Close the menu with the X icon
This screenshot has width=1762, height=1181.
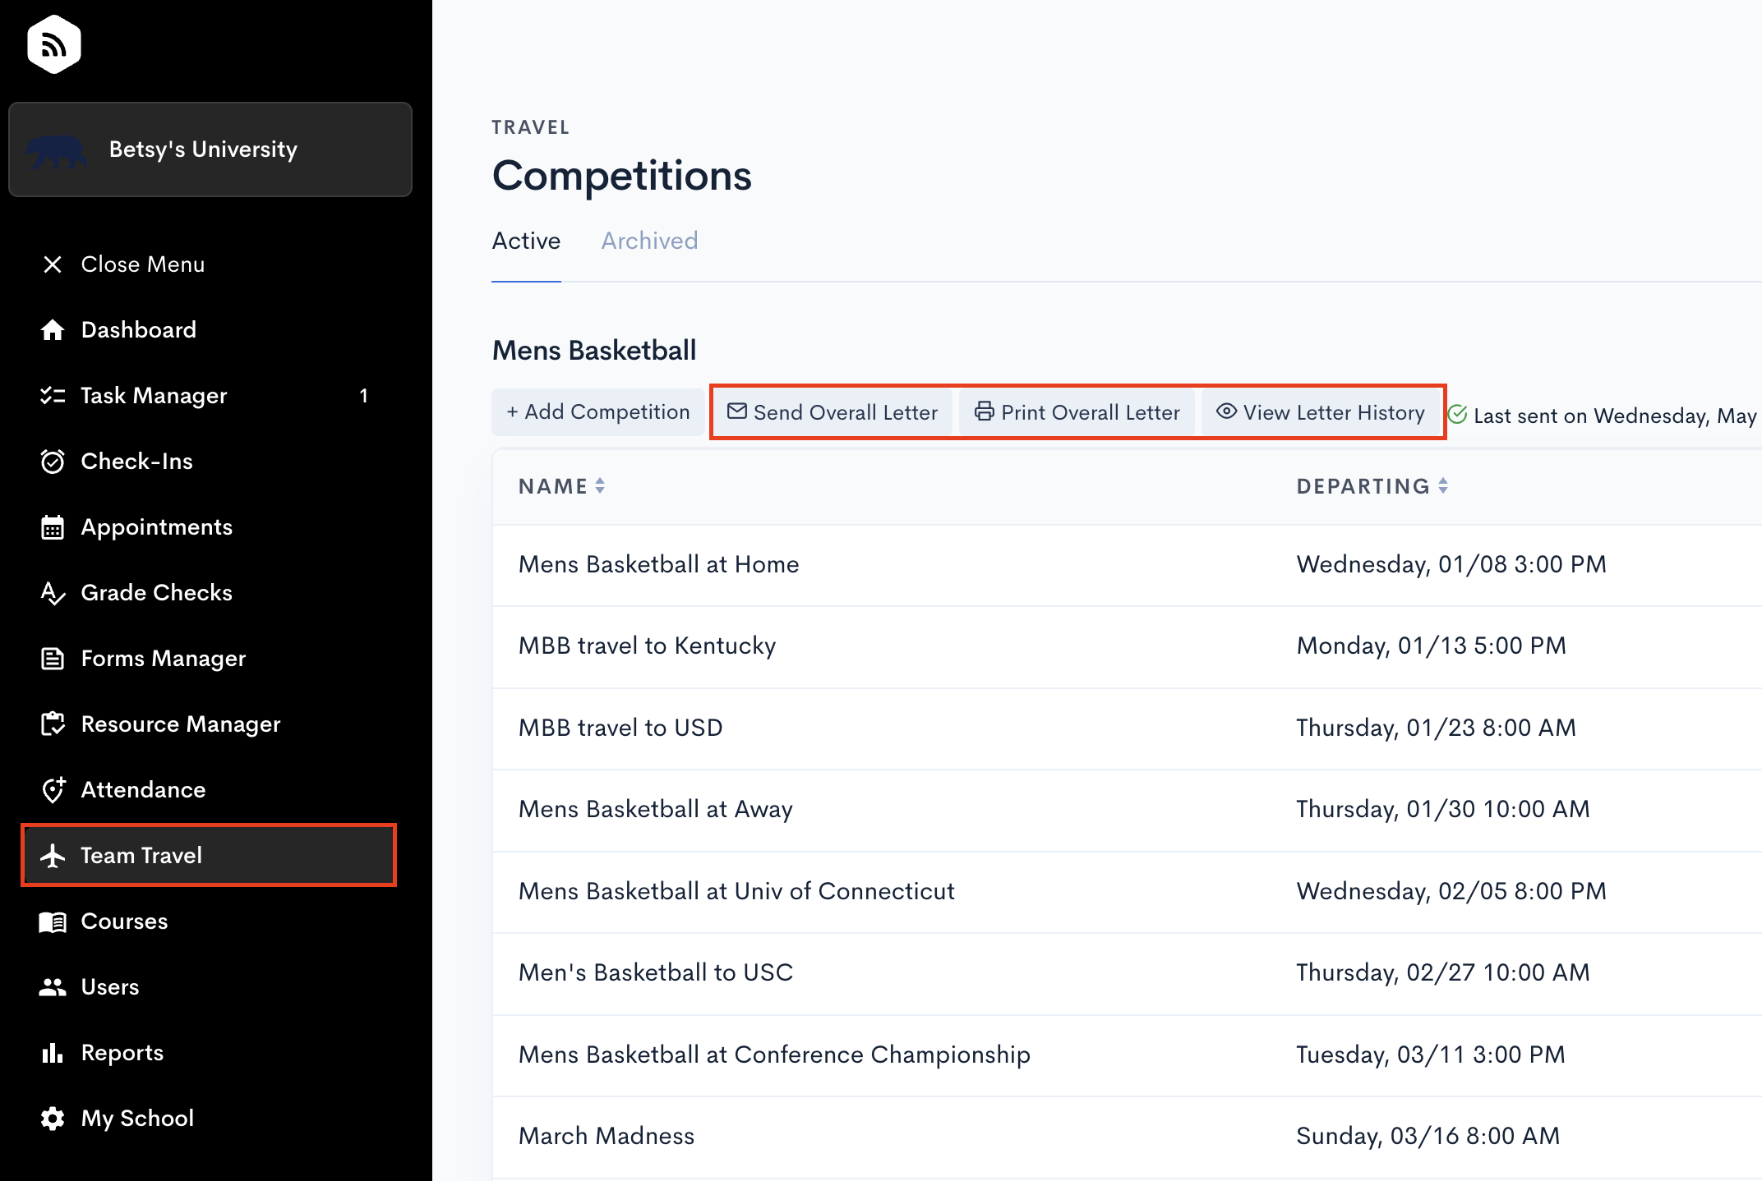(53, 264)
